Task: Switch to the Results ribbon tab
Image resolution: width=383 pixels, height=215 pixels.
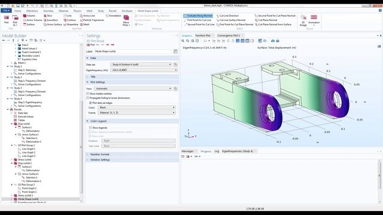Action: click(x=113, y=11)
